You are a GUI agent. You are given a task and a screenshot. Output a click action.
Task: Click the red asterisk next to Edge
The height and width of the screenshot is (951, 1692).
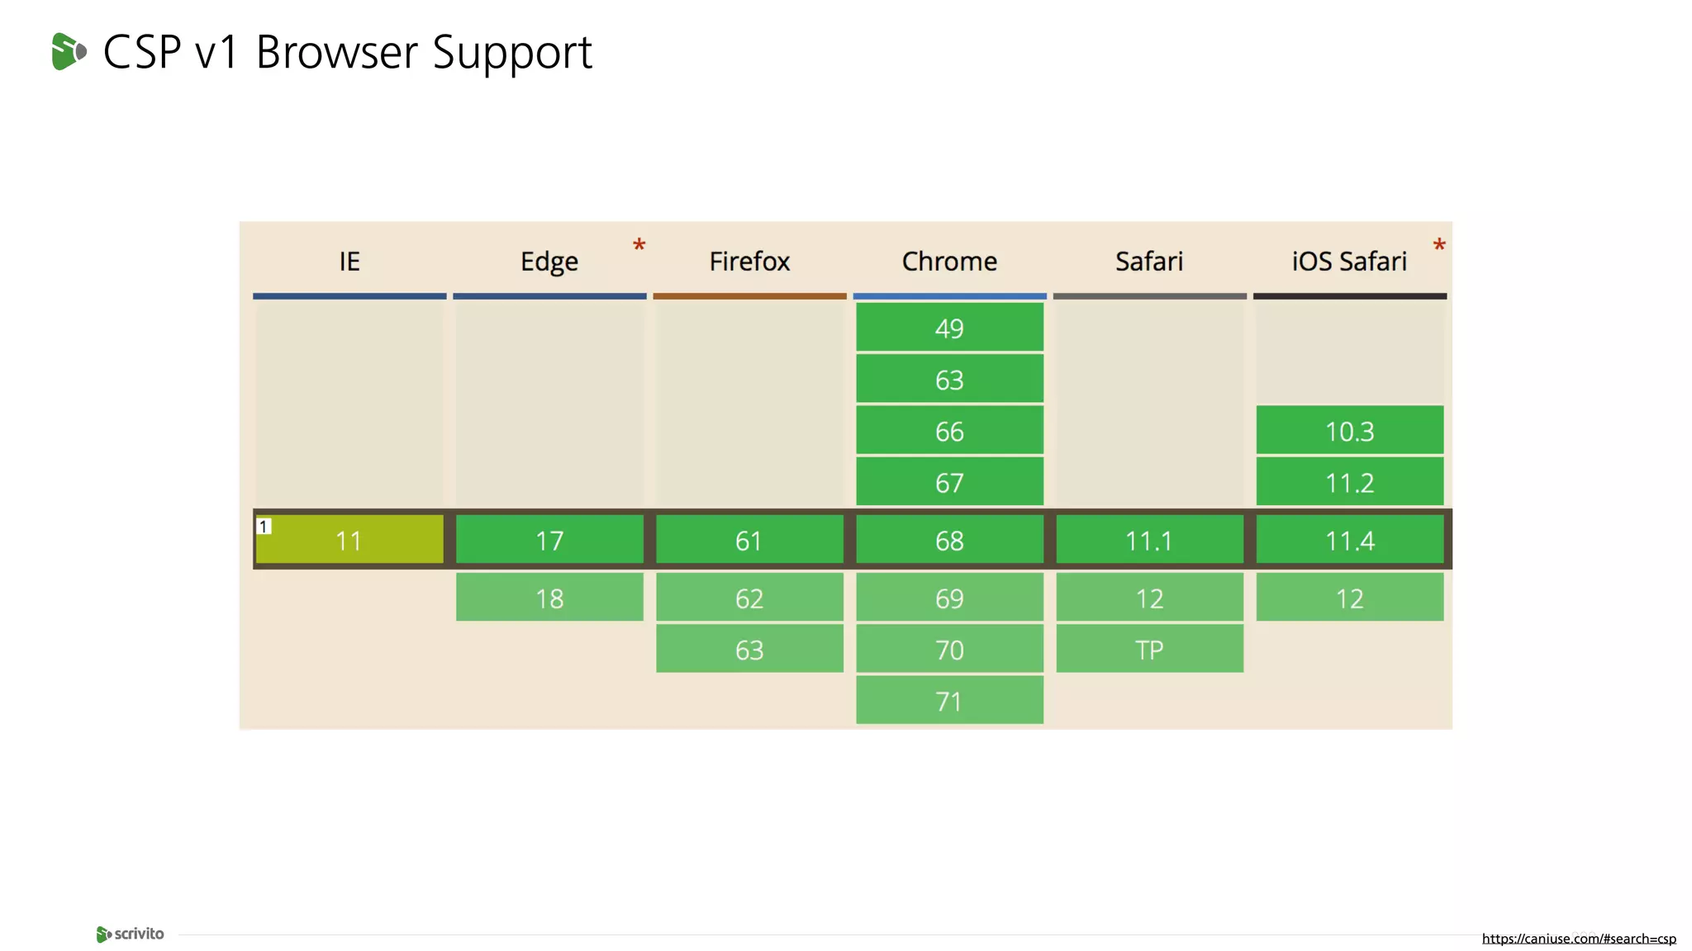point(639,245)
